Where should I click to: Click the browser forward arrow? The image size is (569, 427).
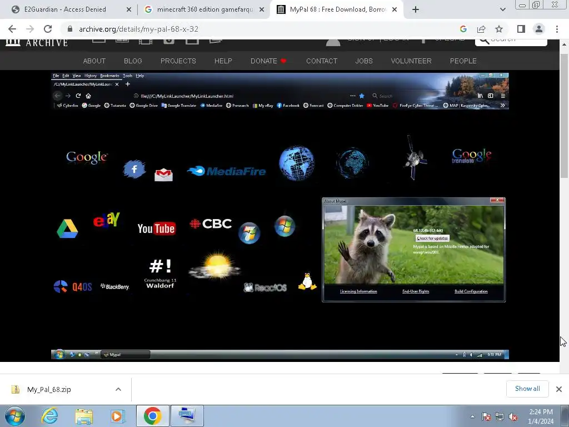tap(30, 29)
